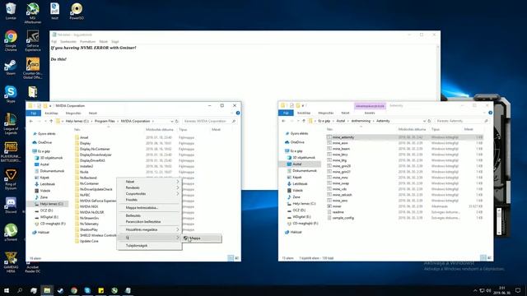The height and width of the screenshot is (296, 527).
Task: Select the GAMDIAS HERA desktop icon
Action: [x=11, y=262]
